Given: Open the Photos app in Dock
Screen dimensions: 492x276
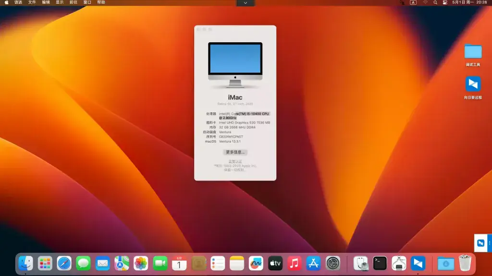Looking at the screenshot, I should pyautogui.click(x=141, y=263).
